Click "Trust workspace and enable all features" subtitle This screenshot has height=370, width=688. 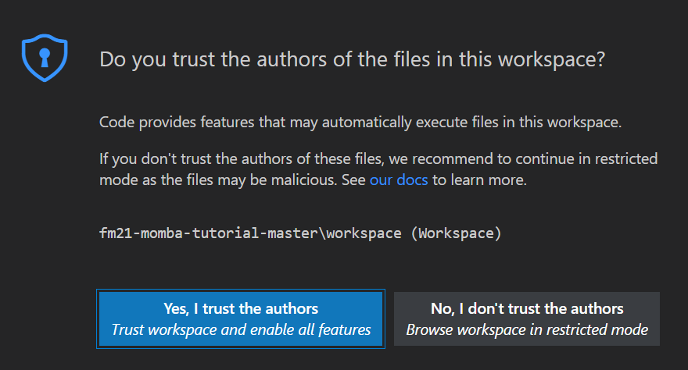(241, 329)
